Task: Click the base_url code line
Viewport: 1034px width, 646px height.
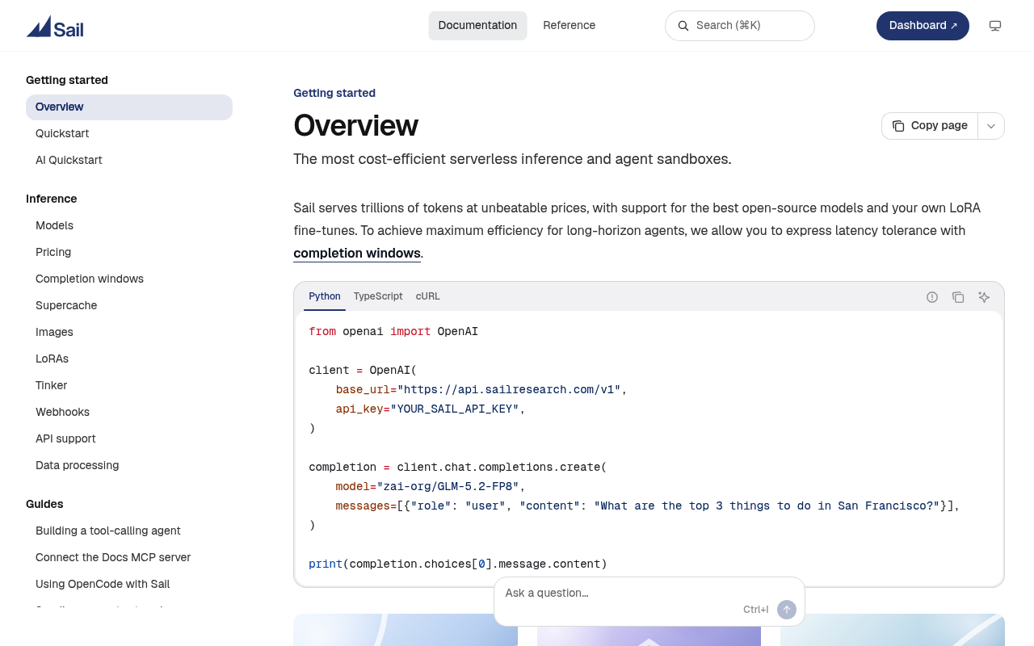Action: point(481,390)
